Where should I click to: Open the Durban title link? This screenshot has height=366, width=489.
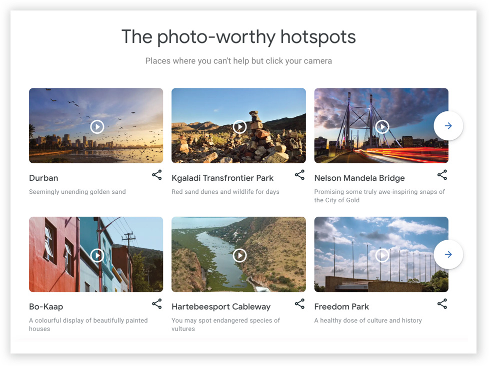pos(43,178)
